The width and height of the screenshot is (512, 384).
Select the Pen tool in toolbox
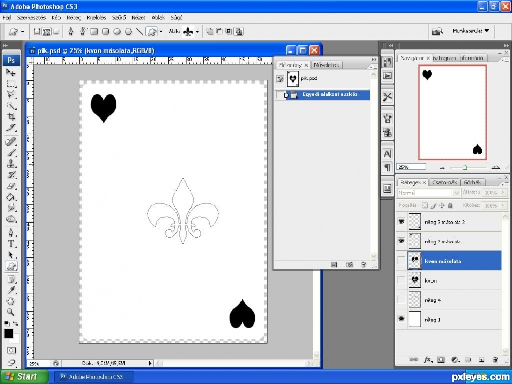pyautogui.click(x=11, y=232)
